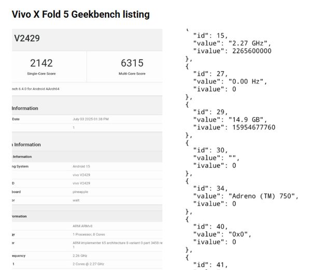Click the Adreno (TM) 750 JSON value
This screenshot has width=311, height=270.
261,196
